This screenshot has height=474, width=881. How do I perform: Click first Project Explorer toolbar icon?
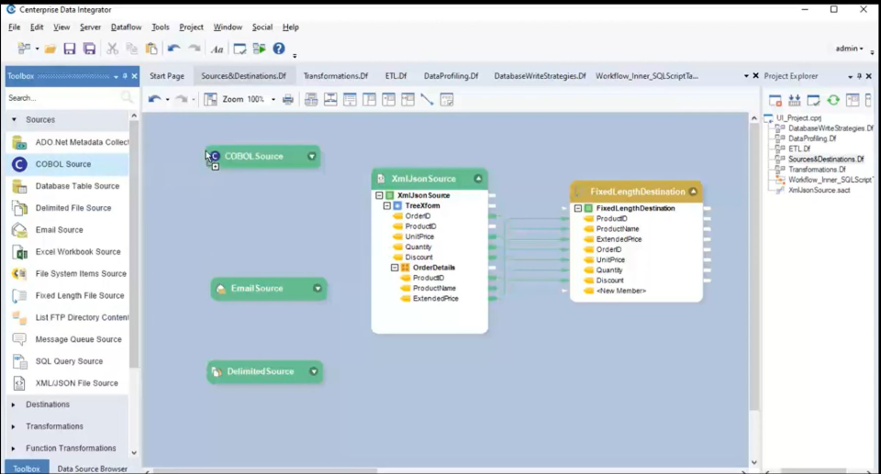(775, 101)
